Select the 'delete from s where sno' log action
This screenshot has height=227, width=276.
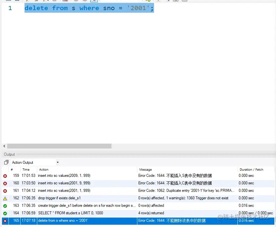point(63,220)
